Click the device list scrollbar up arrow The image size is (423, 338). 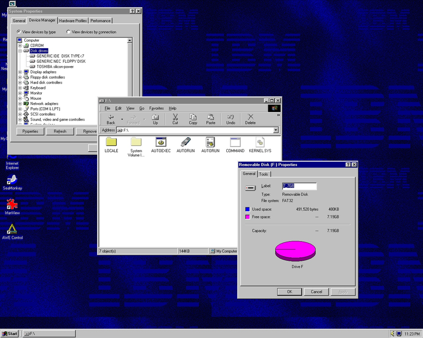pos(130,41)
